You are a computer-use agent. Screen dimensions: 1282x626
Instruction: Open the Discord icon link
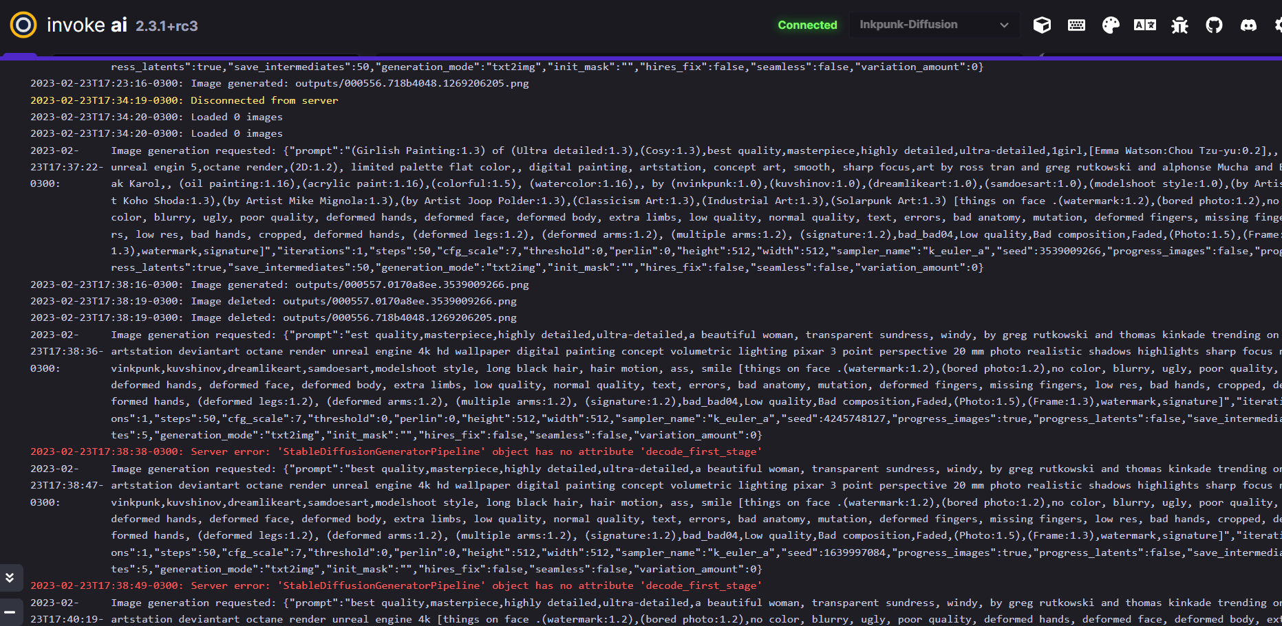pyautogui.click(x=1248, y=25)
